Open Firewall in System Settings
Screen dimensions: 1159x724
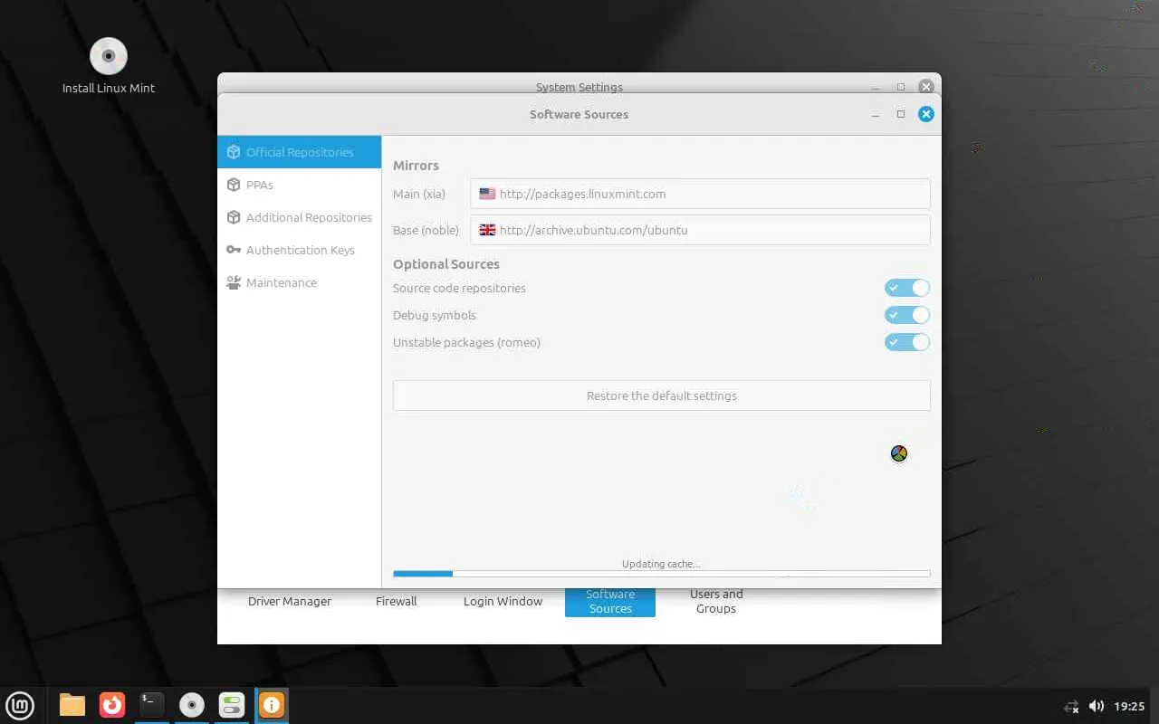tap(397, 601)
